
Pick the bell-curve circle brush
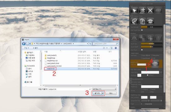click(x=134, y=38)
